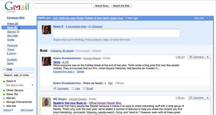Click green status dot beside Olivier Devaux
Screen dimensions: 216x115
[4, 90]
